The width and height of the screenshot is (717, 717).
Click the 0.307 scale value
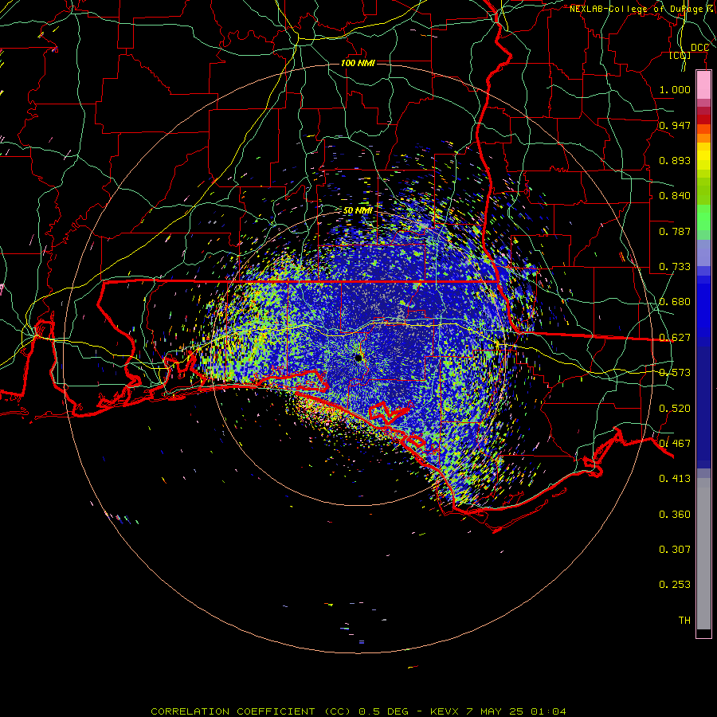pyautogui.click(x=675, y=550)
